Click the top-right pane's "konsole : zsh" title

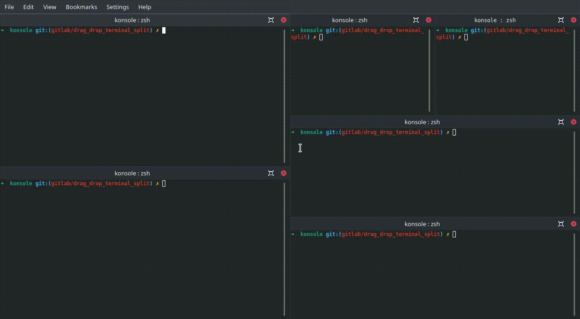[x=495, y=20]
